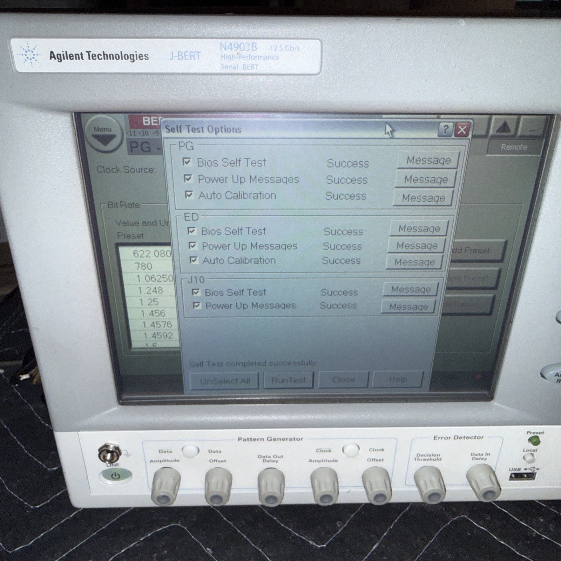Click the help question mark icon
The width and height of the screenshot is (561, 561).
pyautogui.click(x=445, y=130)
